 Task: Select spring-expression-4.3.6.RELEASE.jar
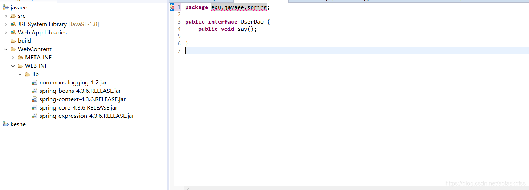tap(87, 116)
